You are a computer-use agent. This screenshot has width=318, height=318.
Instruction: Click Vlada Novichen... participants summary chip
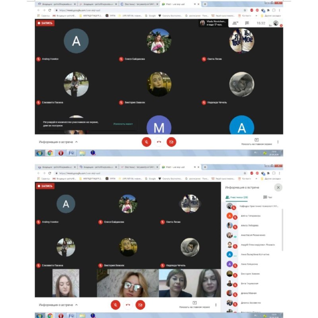[213, 23]
